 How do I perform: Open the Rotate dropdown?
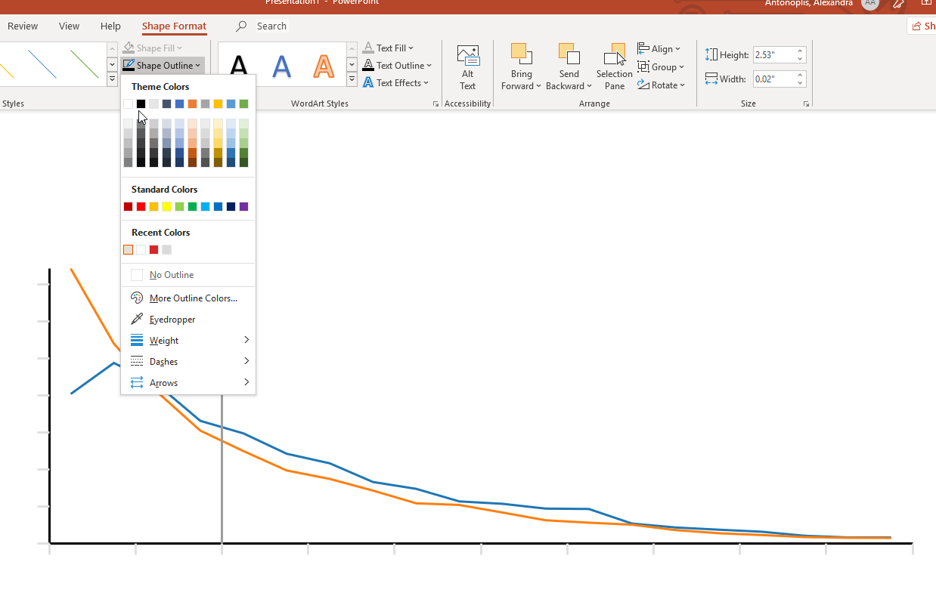point(662,85)
